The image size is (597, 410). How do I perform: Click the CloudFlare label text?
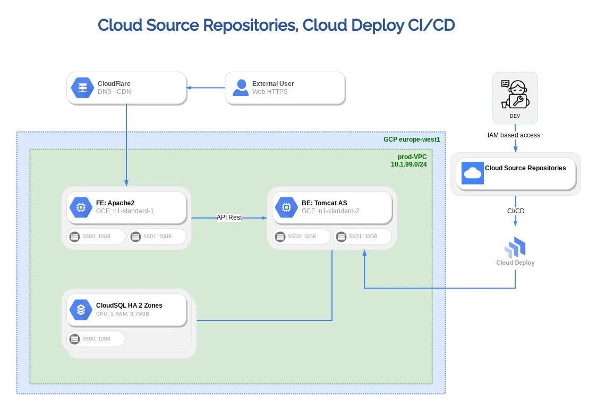tap(114, 84)
